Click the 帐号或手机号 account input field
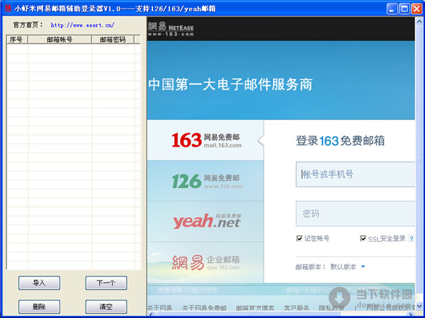425x318 pixels. point(356,175)
